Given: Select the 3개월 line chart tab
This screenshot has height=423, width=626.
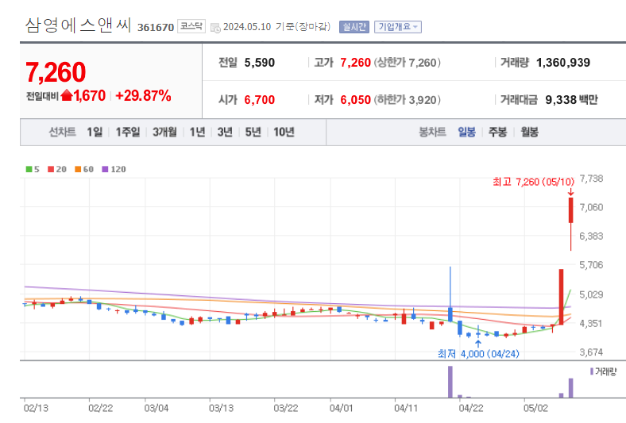Looking at the screenshot, I should [x=164, y=132].
